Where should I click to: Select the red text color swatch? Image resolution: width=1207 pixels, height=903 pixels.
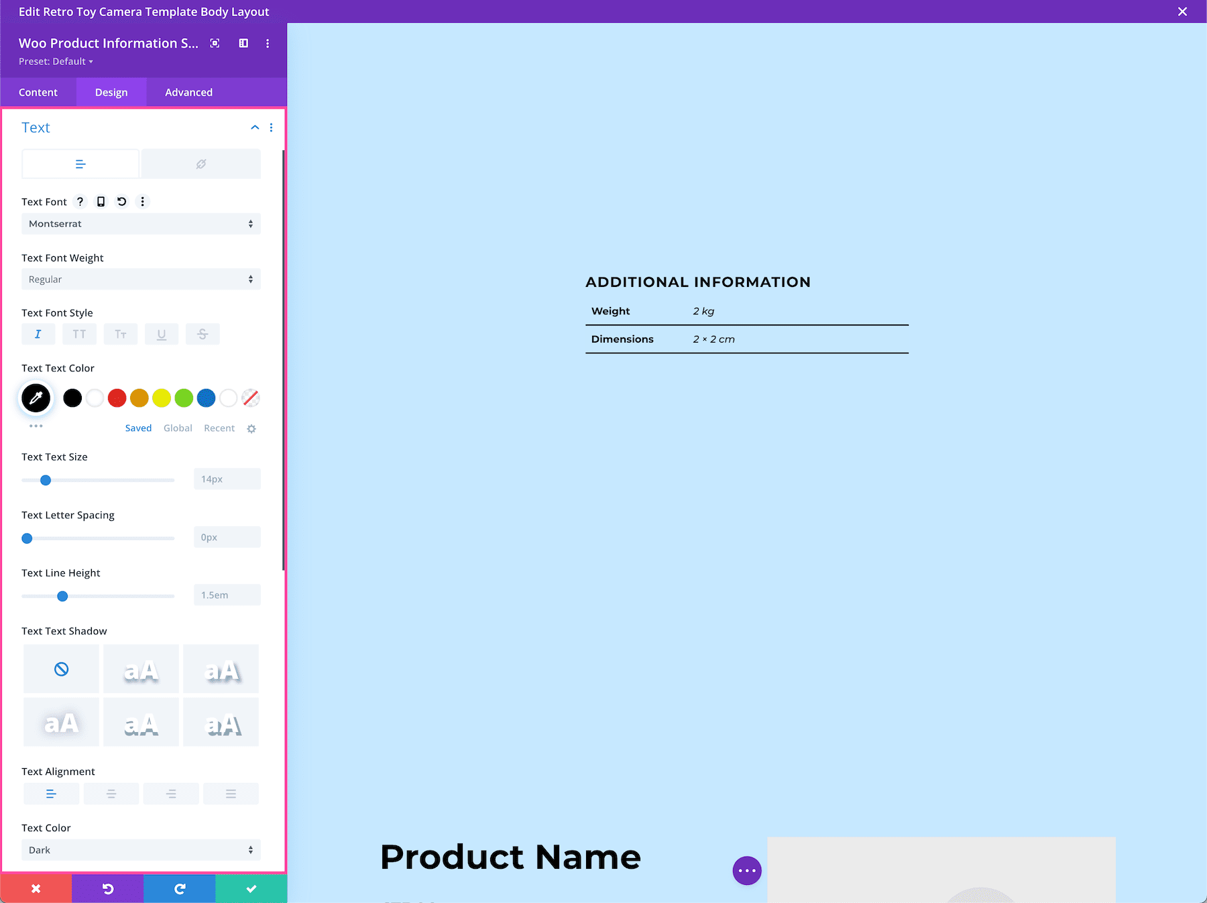tap(117, 398)
